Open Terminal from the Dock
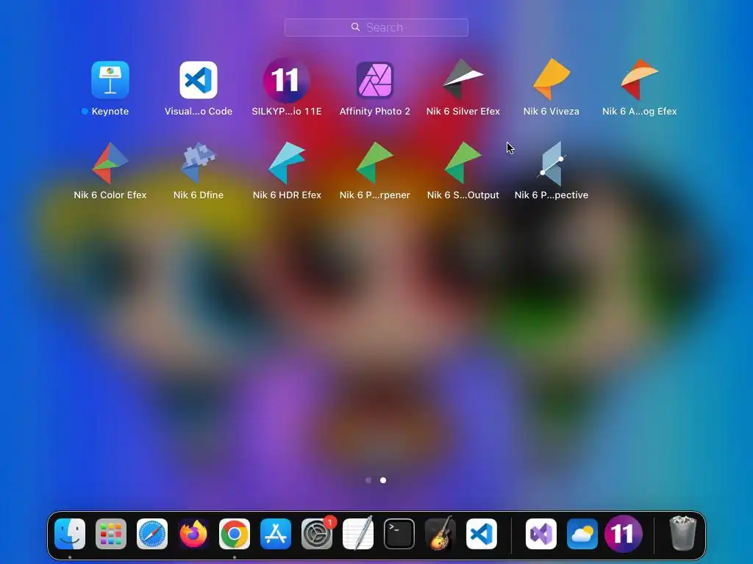 click(399, 534)
